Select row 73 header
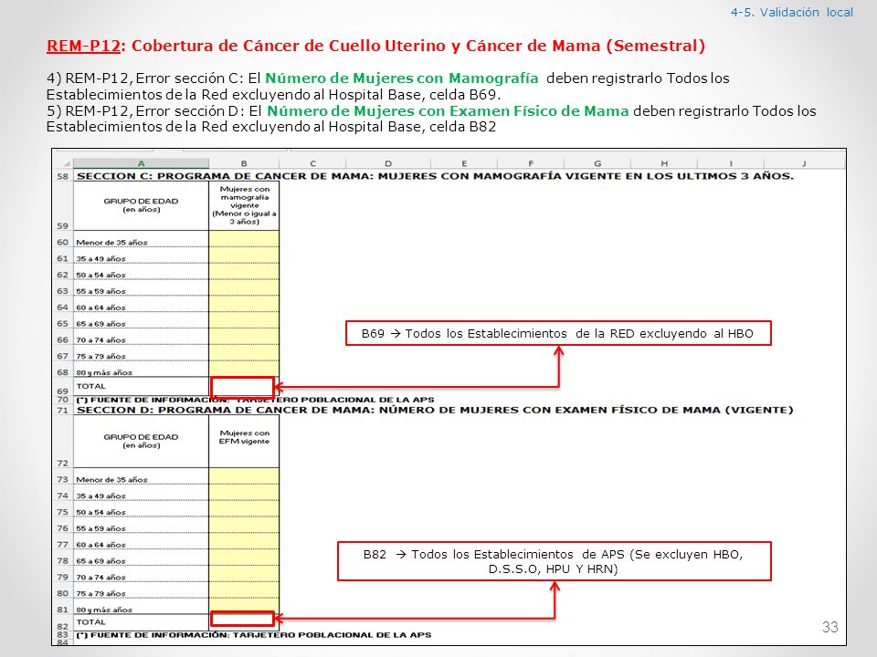Viewport: 877px width, 657px height. 63,479
